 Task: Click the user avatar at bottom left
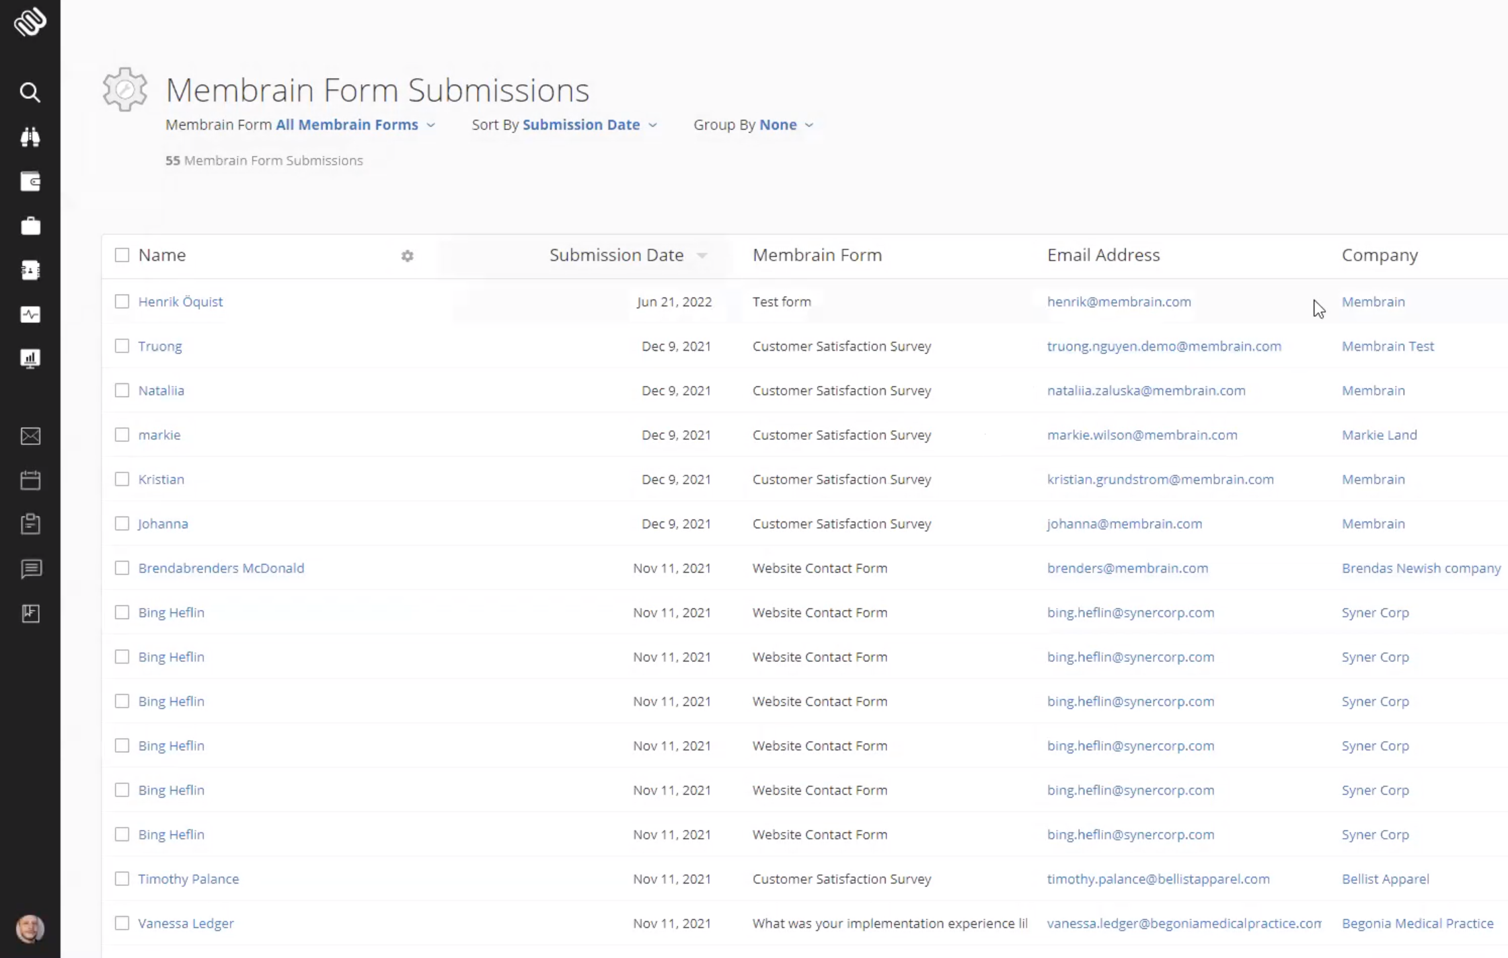click(x=30, y=929)
